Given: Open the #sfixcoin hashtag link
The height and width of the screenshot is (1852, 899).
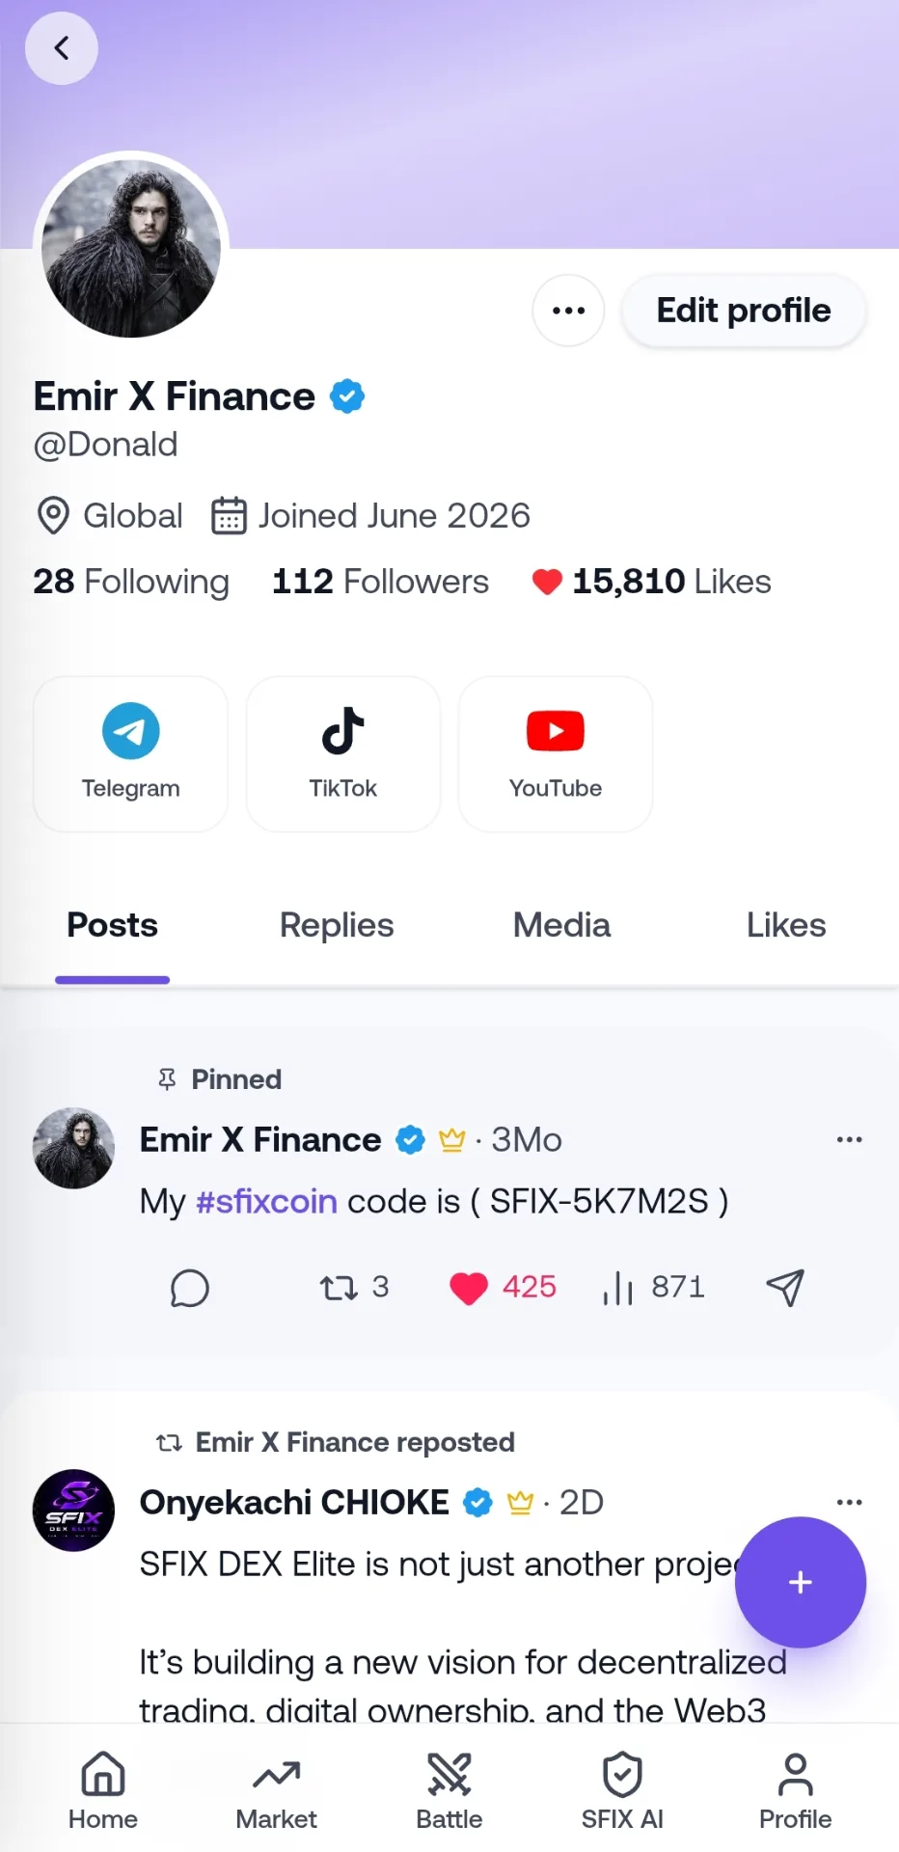Looking at the screenshot, I should click(267, 1202).
